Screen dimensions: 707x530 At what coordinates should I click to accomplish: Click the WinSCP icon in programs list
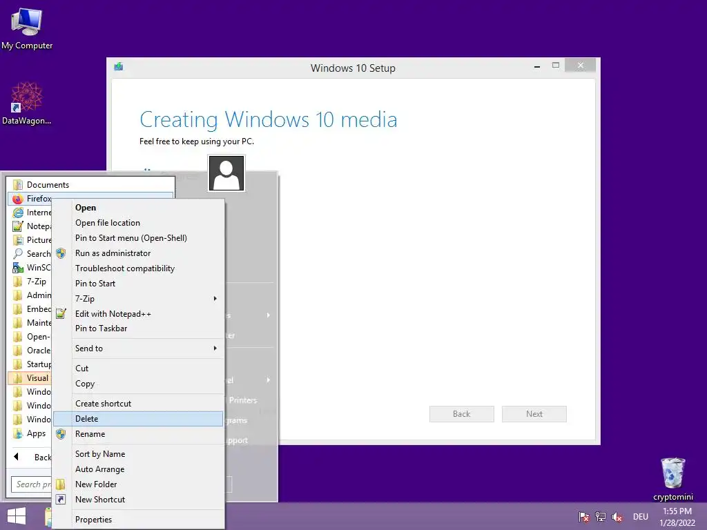(17, 268)
